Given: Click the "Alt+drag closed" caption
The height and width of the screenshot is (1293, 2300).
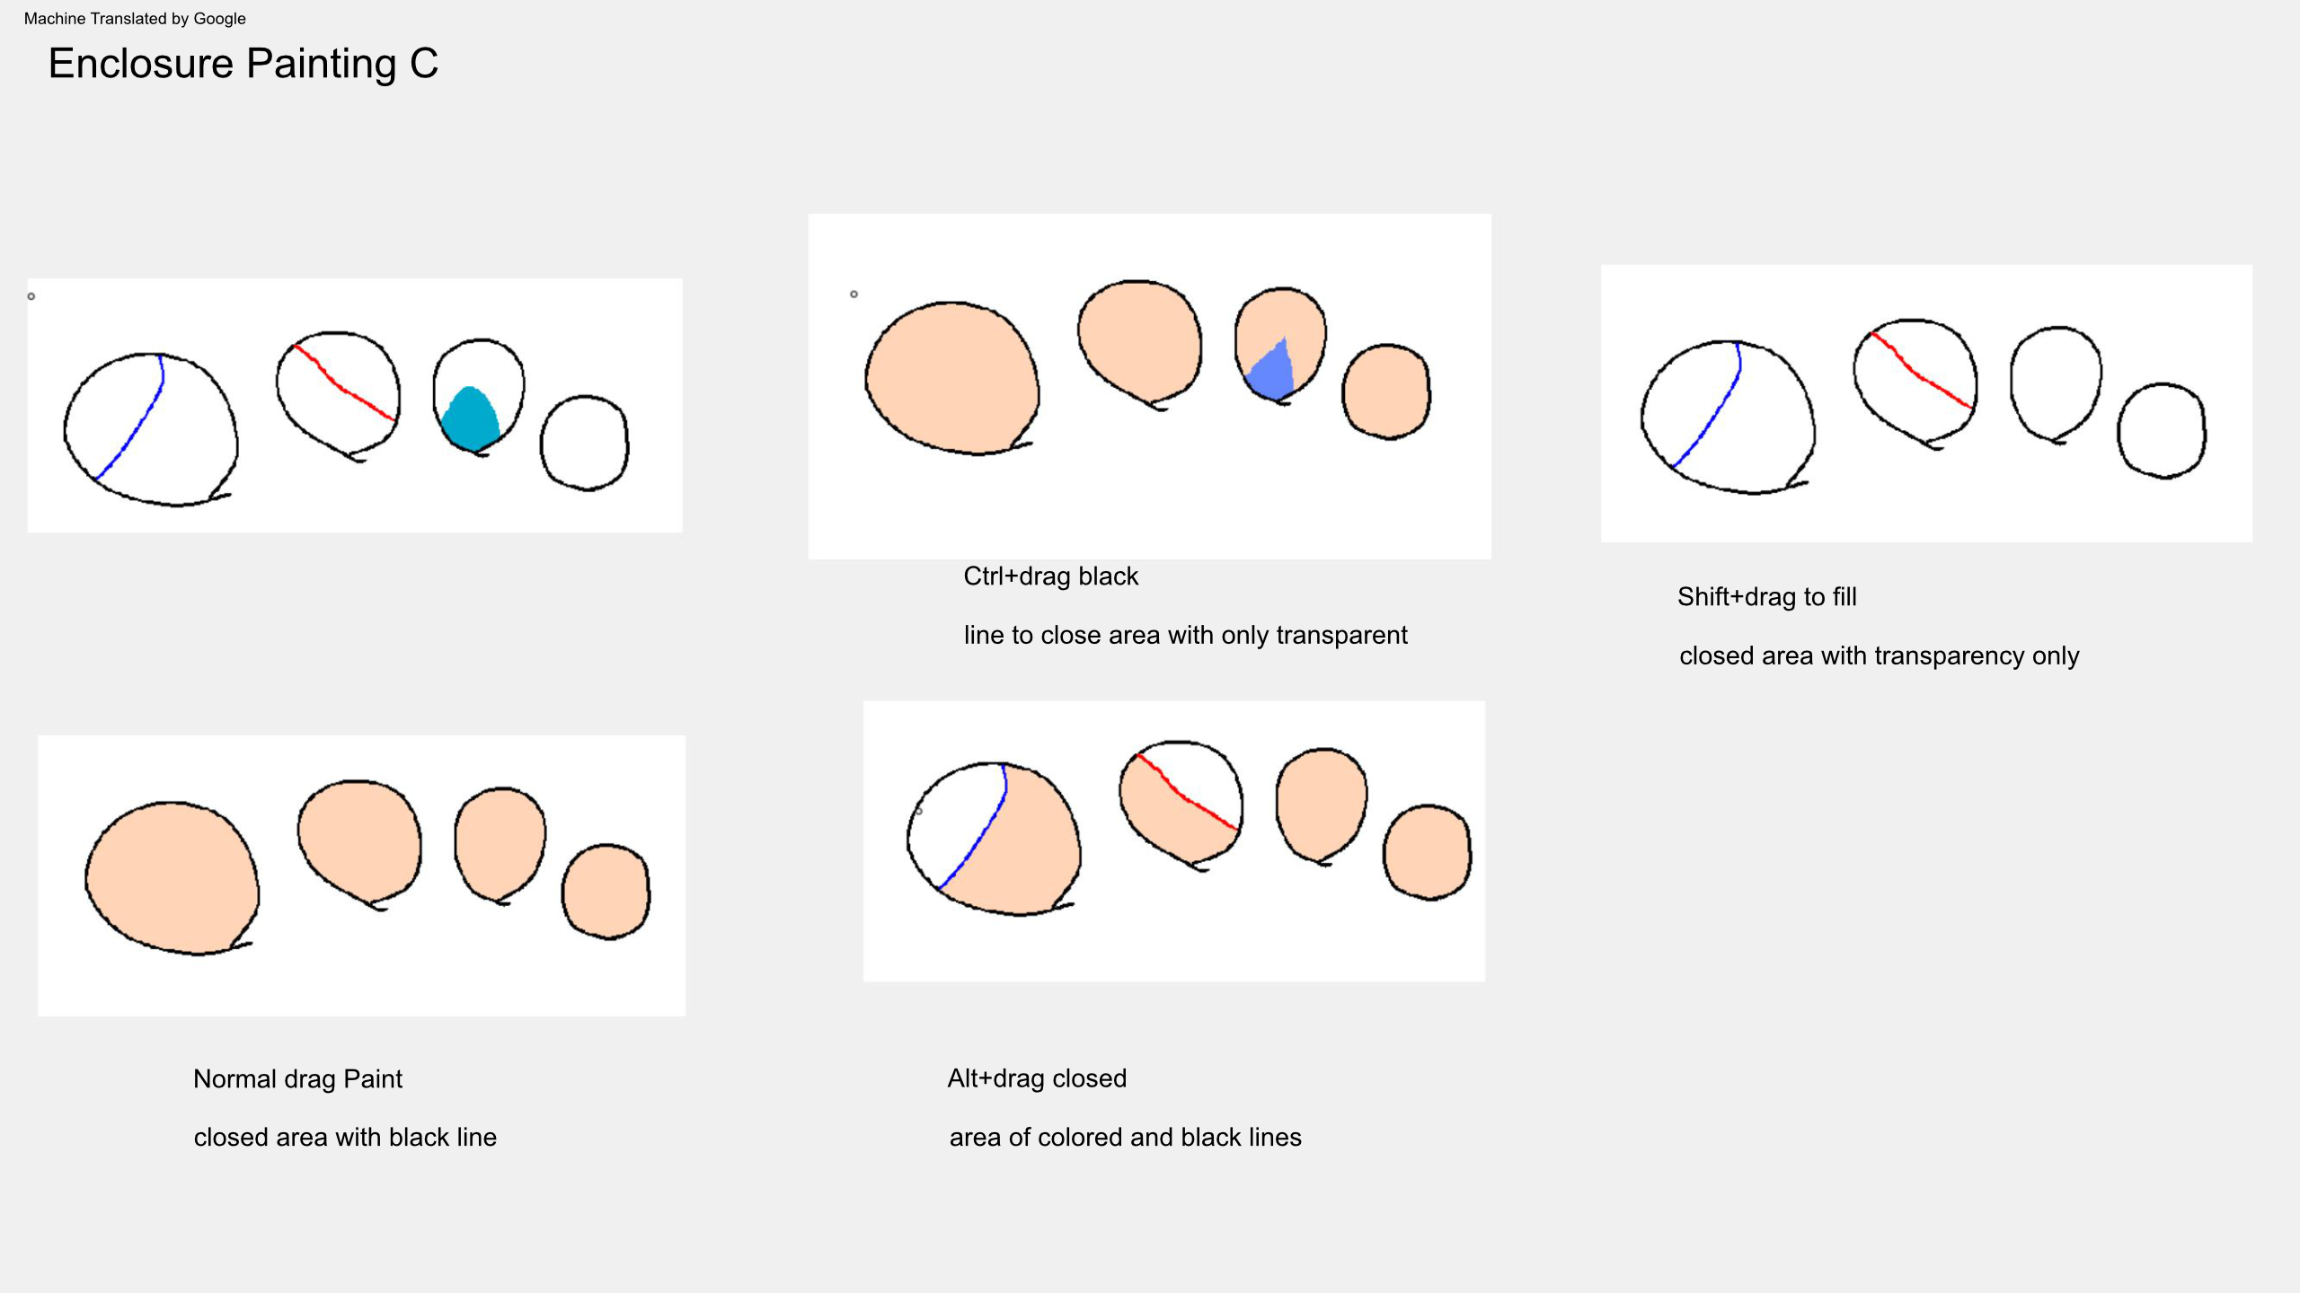Looking at the screenshot, I should pyautogui.click(x=1037, y=1078).
